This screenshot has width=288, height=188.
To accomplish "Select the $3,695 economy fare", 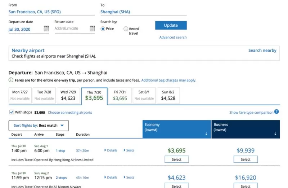I will 176,159.
